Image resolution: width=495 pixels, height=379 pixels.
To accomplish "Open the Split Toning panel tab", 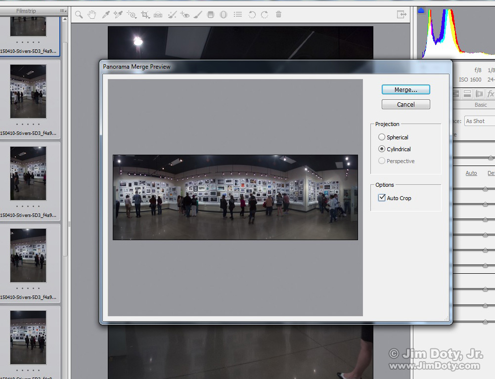I will (467, 93).
